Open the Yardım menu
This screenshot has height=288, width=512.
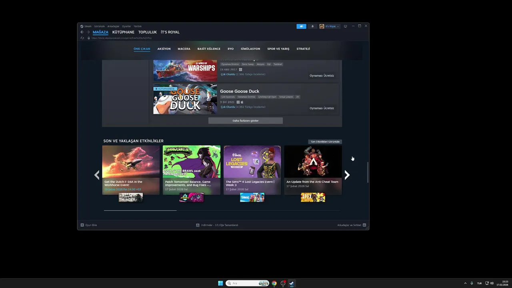pos(137,26)
